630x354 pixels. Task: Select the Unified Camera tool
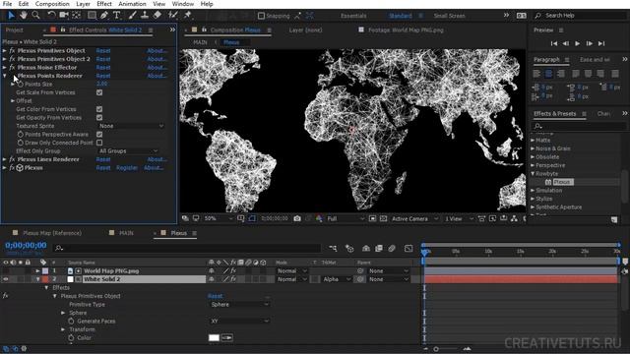(63, 16)
